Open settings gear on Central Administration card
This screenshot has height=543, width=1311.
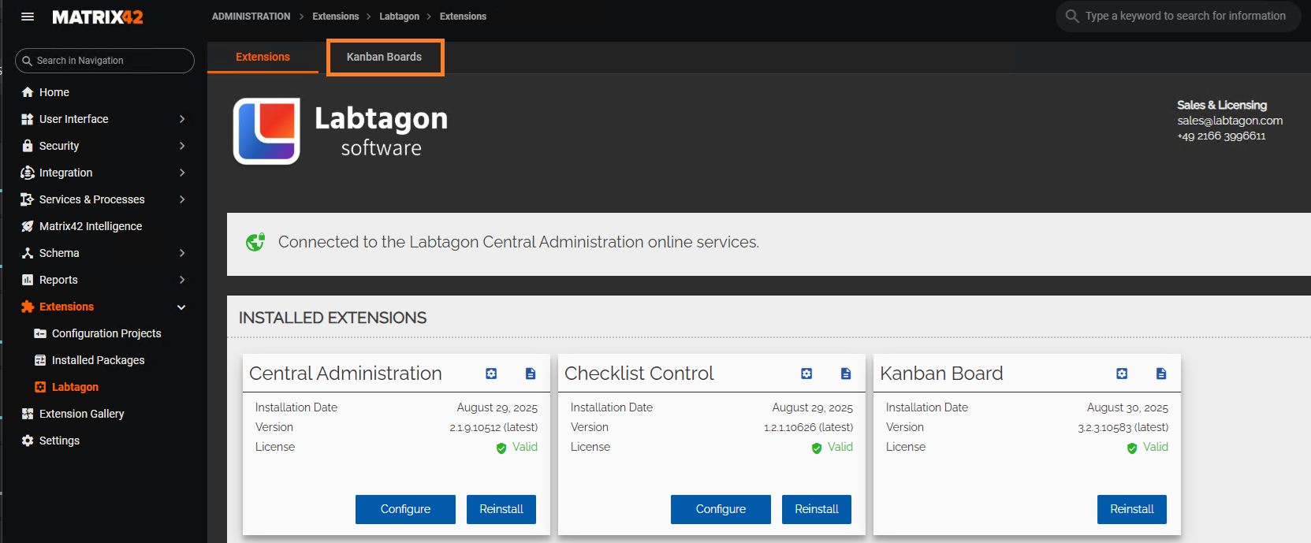tap(491, 374)
